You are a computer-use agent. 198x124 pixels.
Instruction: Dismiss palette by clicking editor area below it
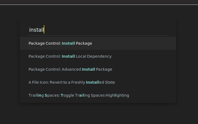(x=98, y=114)
